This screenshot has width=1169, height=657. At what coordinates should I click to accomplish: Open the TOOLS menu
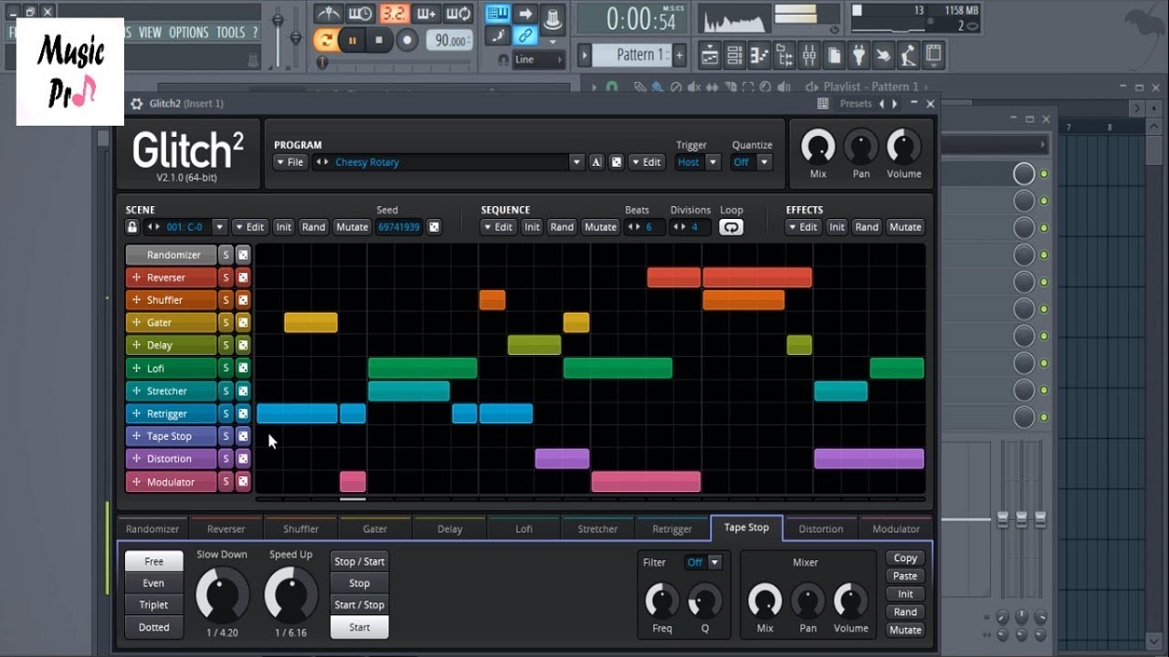coord(230,32)
